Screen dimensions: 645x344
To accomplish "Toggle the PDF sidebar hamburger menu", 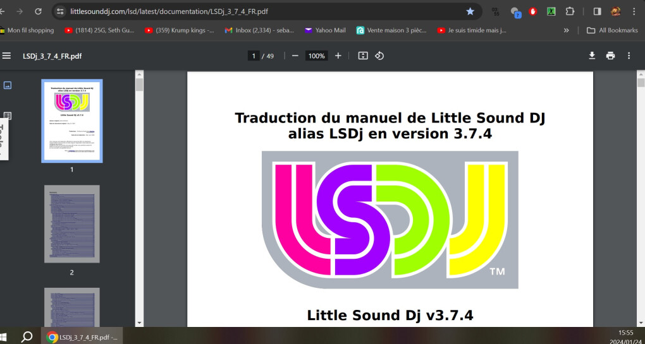I will click(6, 56).
